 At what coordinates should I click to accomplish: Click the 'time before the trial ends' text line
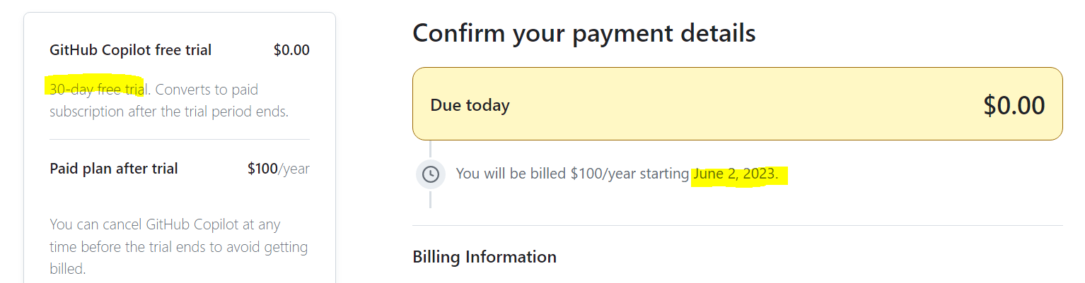click(x=179, y=247)
